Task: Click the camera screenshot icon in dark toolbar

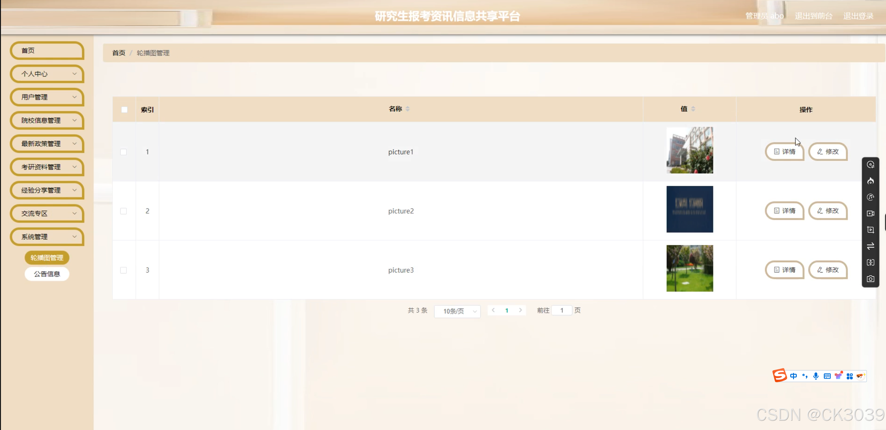Action: (870, 279)
